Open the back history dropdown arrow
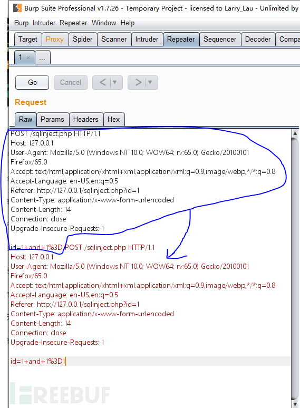The width and height of the screenshot is (300, 408). [x=114, y=82]
